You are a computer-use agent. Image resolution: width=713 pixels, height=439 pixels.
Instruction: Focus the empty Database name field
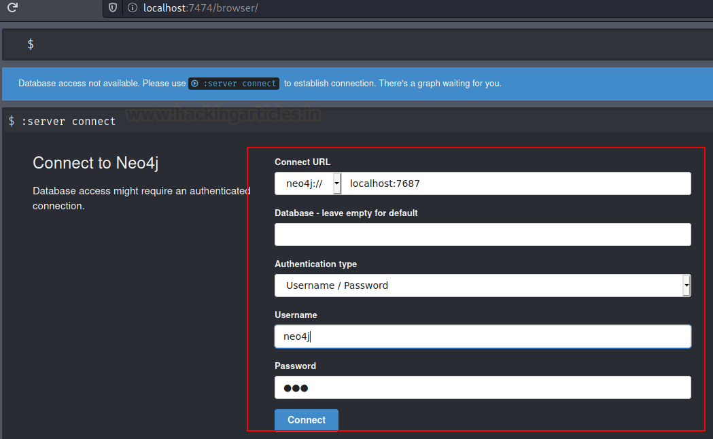click(483, 234)
